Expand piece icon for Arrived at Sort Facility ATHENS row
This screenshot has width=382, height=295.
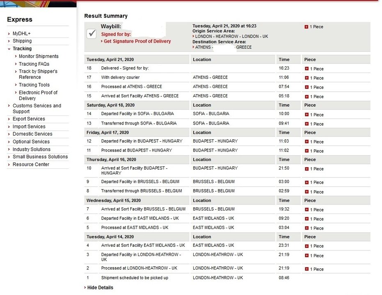(307, 97)
